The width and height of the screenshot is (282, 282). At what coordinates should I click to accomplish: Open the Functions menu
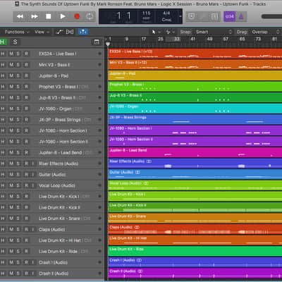click(x=16, y=32)
